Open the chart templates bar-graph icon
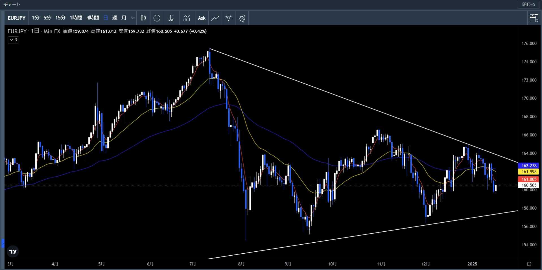 [187, 18]
